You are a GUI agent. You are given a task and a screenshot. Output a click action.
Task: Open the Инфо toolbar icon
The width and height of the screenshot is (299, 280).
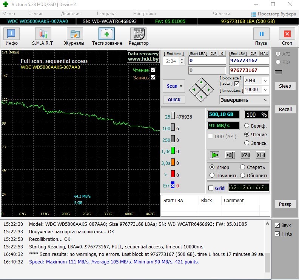click(x=11, y=34)
